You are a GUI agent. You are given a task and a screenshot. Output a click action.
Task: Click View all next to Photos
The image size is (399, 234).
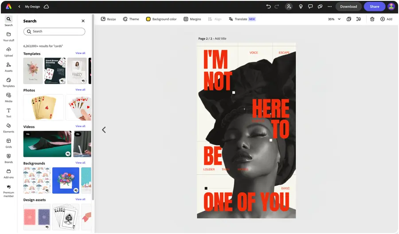(80, 90)
